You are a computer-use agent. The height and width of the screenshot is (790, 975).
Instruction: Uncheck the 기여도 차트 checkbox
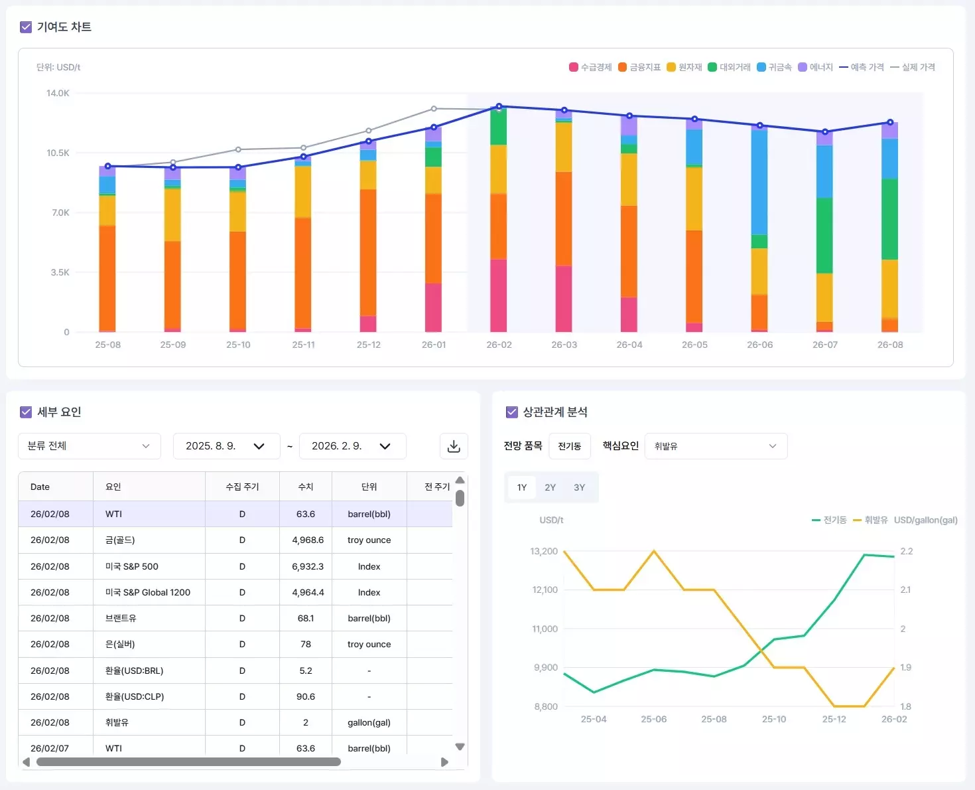pyautogui.click(x=26, y=27)
